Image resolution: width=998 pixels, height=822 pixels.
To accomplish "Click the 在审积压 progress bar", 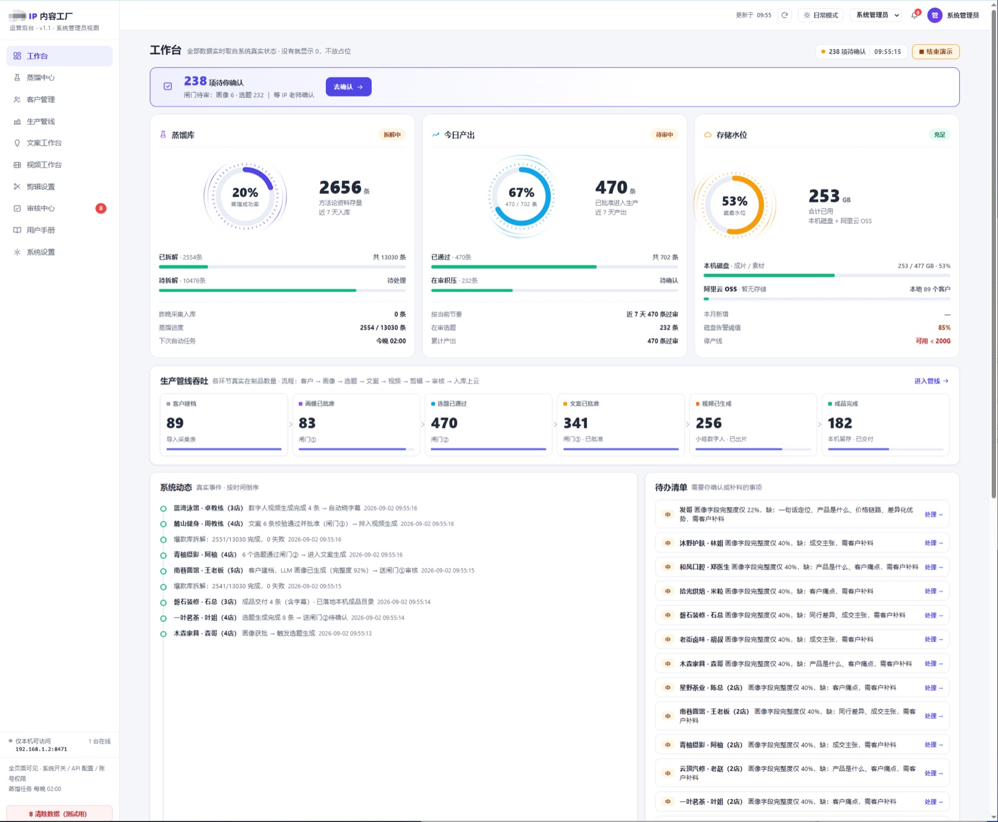I will coord(555,291).
